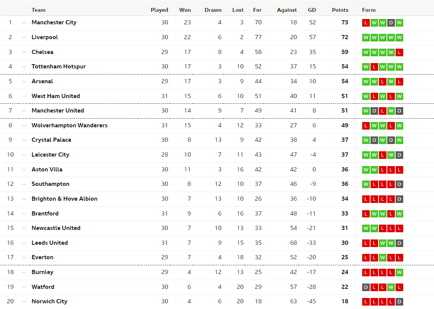Viewport: 434px width, 309px height.
Task: Click the Played column header
Action: point(159,10)
